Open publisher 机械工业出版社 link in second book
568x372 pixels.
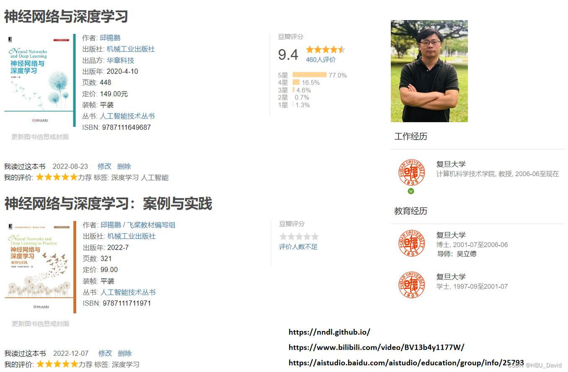[132, 236]
